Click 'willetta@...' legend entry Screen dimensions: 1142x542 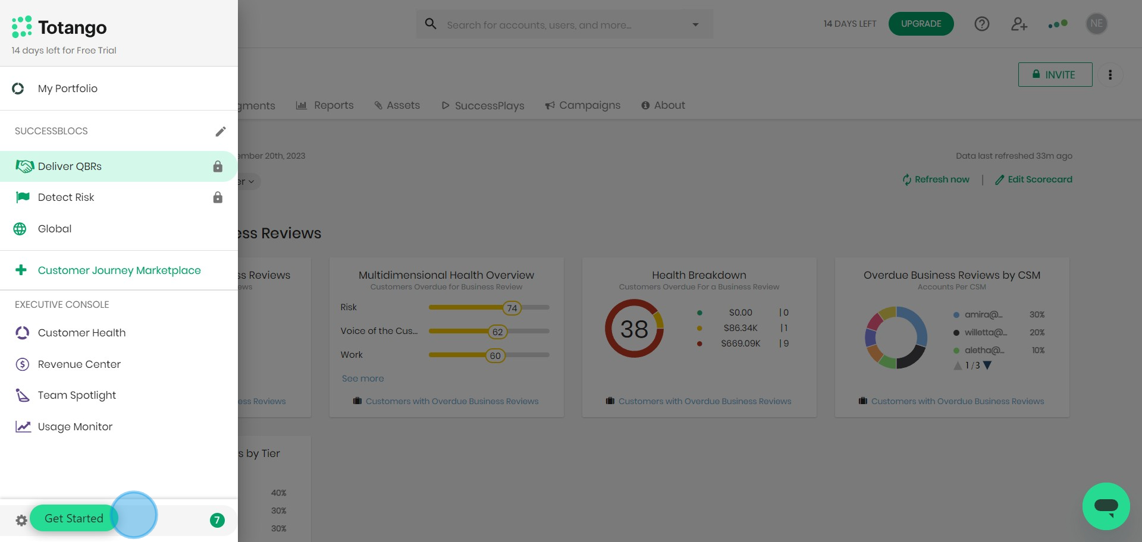tap(986, 332)
